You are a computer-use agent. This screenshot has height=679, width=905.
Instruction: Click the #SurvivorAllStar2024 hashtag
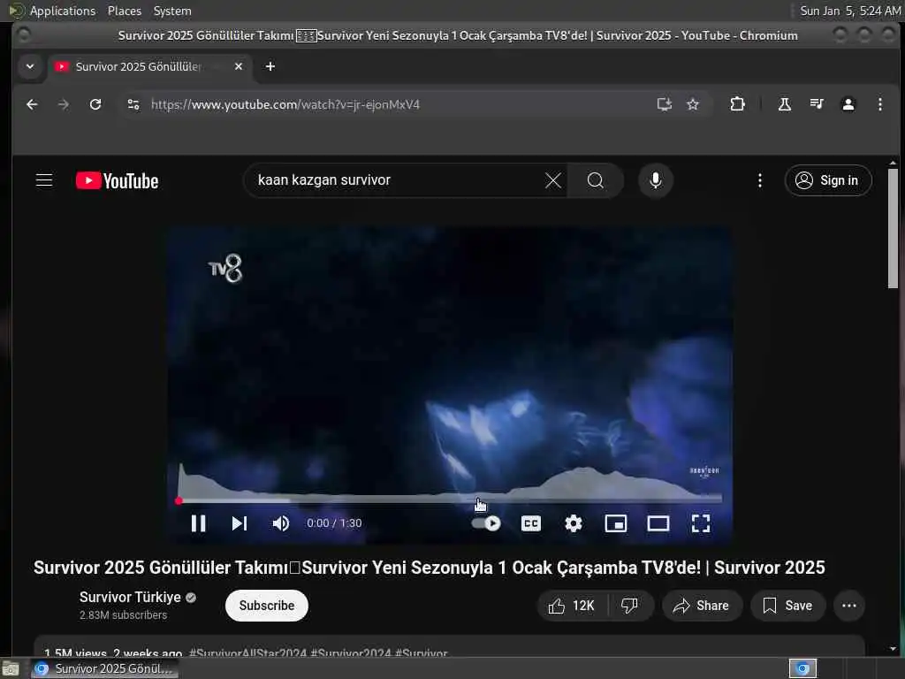click(247, 653)
